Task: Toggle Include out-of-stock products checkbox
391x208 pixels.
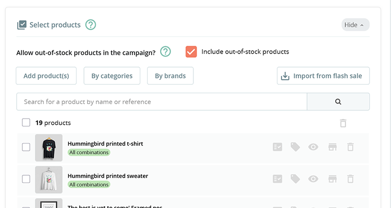Action: coord(191,52)
